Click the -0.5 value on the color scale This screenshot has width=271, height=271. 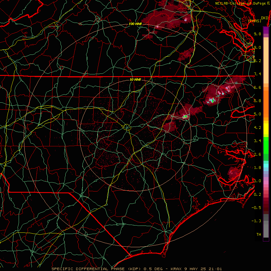tap(256, 208)
